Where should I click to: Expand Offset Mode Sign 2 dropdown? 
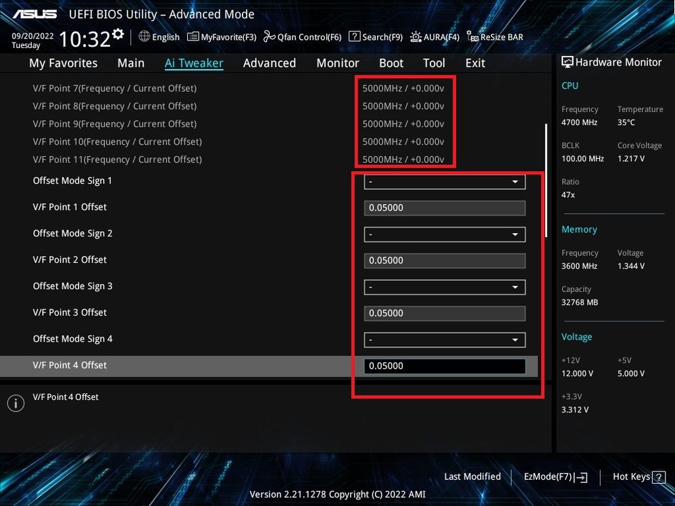[x=445, y=234]
